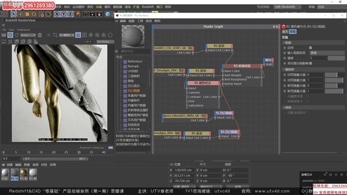This screenshot has width=347, height=195.
Task: Select the live selection arrow tool
Action: tap(14, 14)
